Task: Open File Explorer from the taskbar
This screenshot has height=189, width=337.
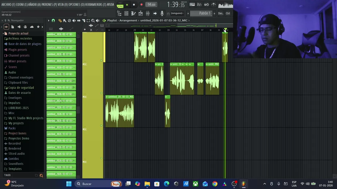Action: (x=147, y=184)
